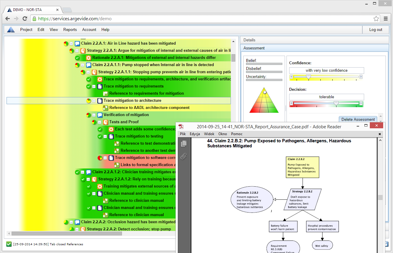393x253 pixels.
Task: Collapse Claim 2.2.A.1.1 node
Action: pyautogui.click(x=83, y=65)
